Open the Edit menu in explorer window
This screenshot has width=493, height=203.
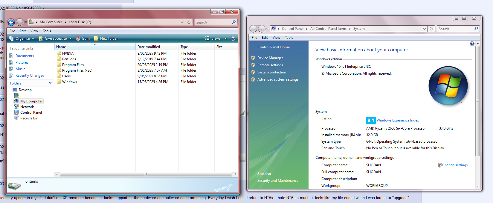pos(23,31)
